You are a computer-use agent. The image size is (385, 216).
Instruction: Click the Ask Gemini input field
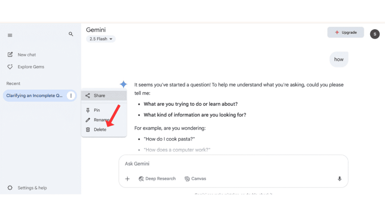click(188, 163)
